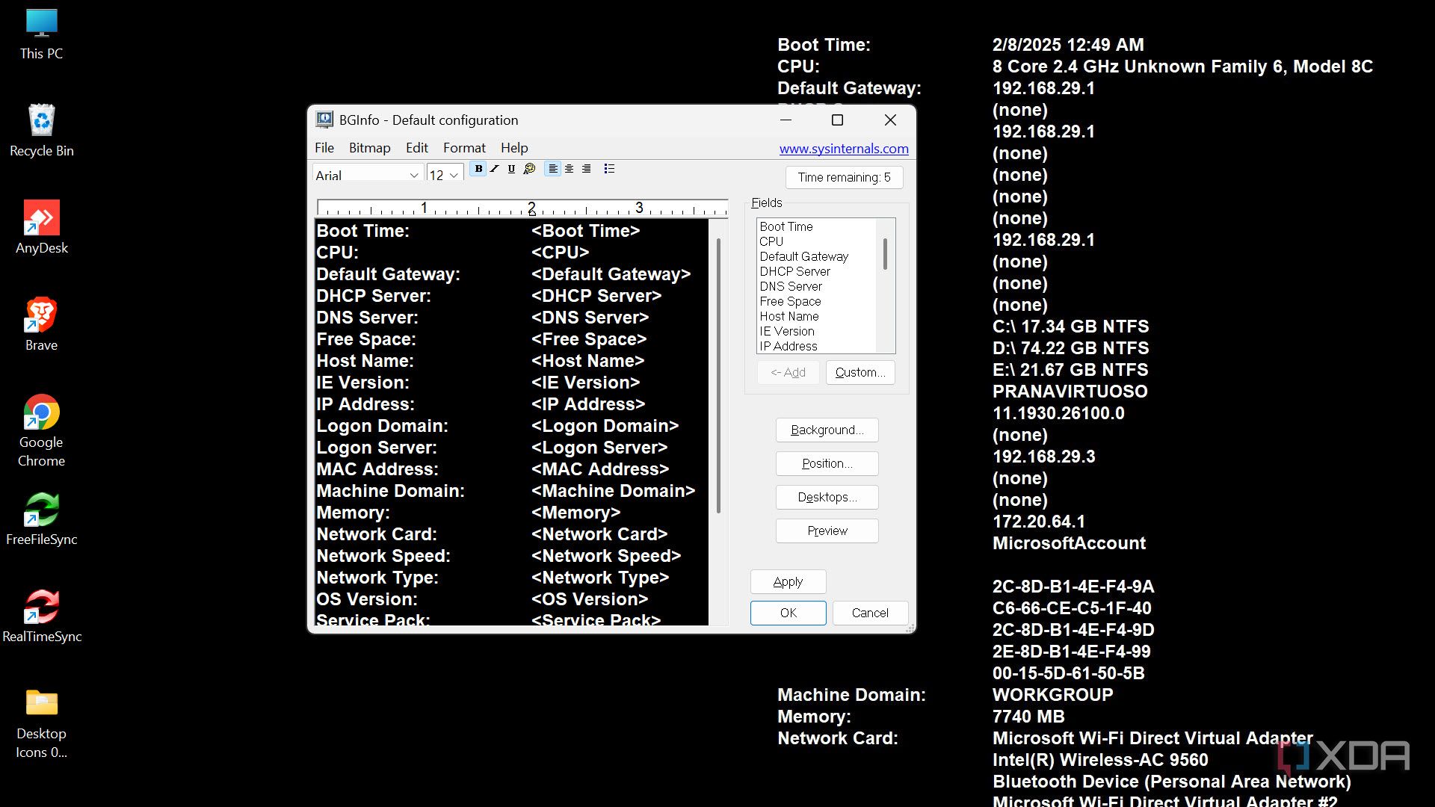Viewport: 1435px width, 807px height.
Task: Select Free Space in the Fields list
Action: point(791,301)
